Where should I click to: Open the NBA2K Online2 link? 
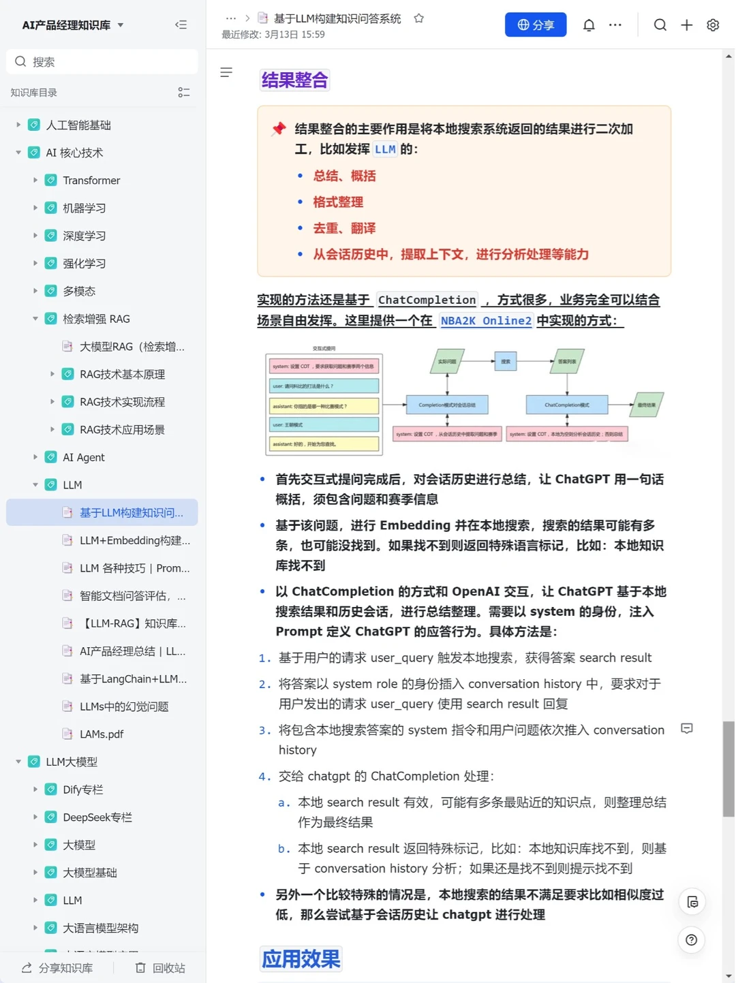[486, 320]
